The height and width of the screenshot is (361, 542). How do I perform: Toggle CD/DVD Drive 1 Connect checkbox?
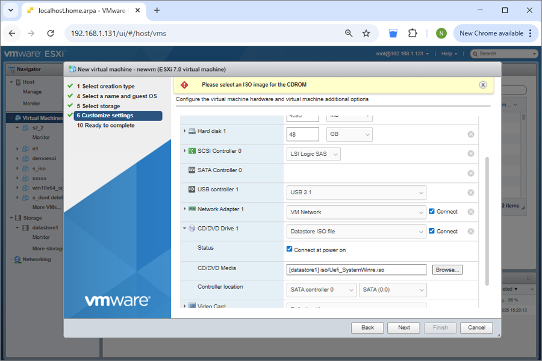point(431,231)
